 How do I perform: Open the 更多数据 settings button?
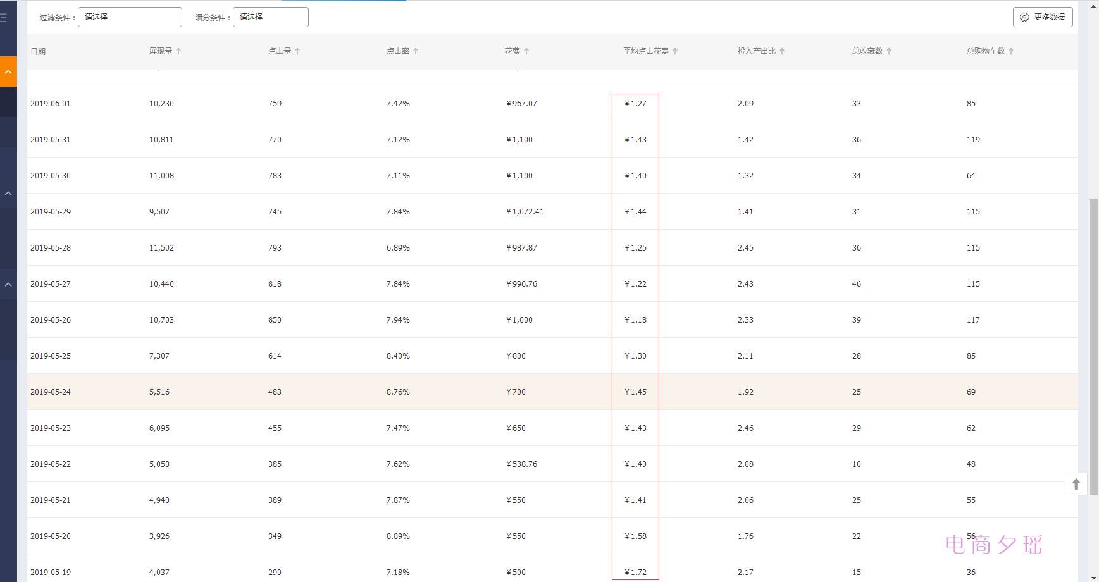1042,17
